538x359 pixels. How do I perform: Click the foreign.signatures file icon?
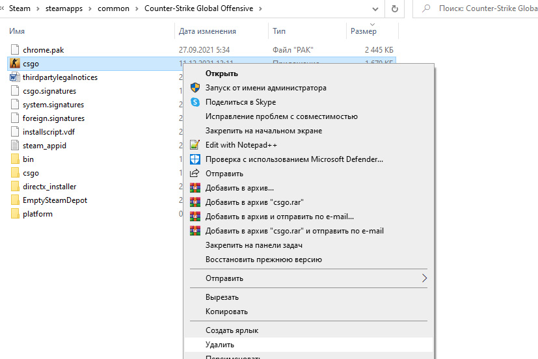point(15,118)
